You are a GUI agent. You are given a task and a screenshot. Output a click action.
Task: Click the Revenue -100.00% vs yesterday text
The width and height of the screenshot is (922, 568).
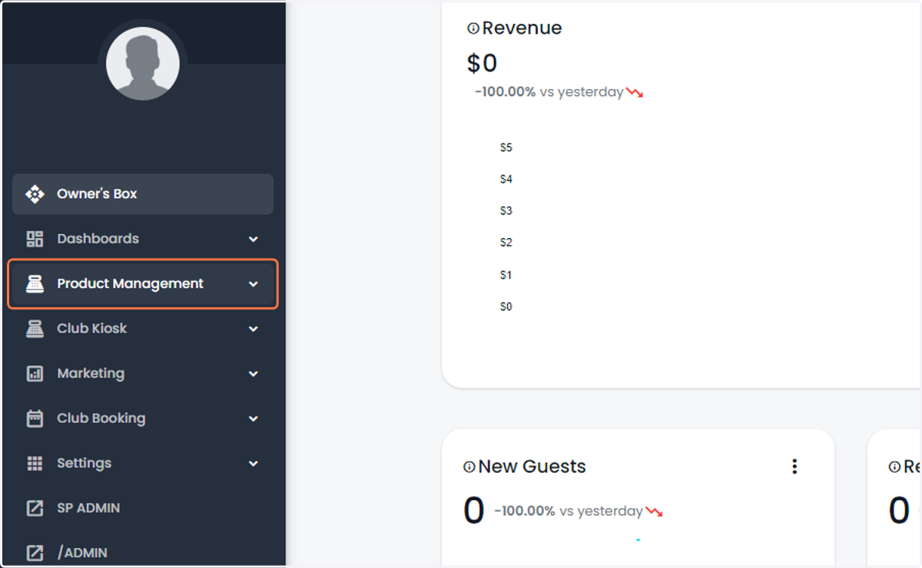549,92
